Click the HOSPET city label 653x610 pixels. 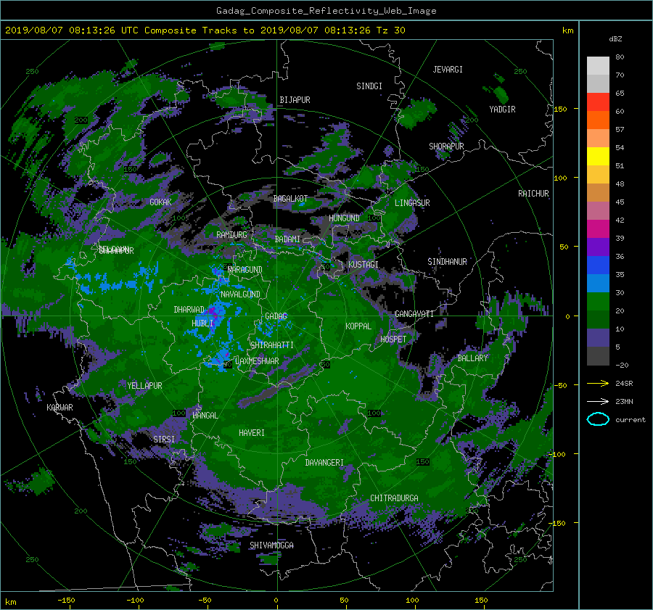[x=393, y=339]
